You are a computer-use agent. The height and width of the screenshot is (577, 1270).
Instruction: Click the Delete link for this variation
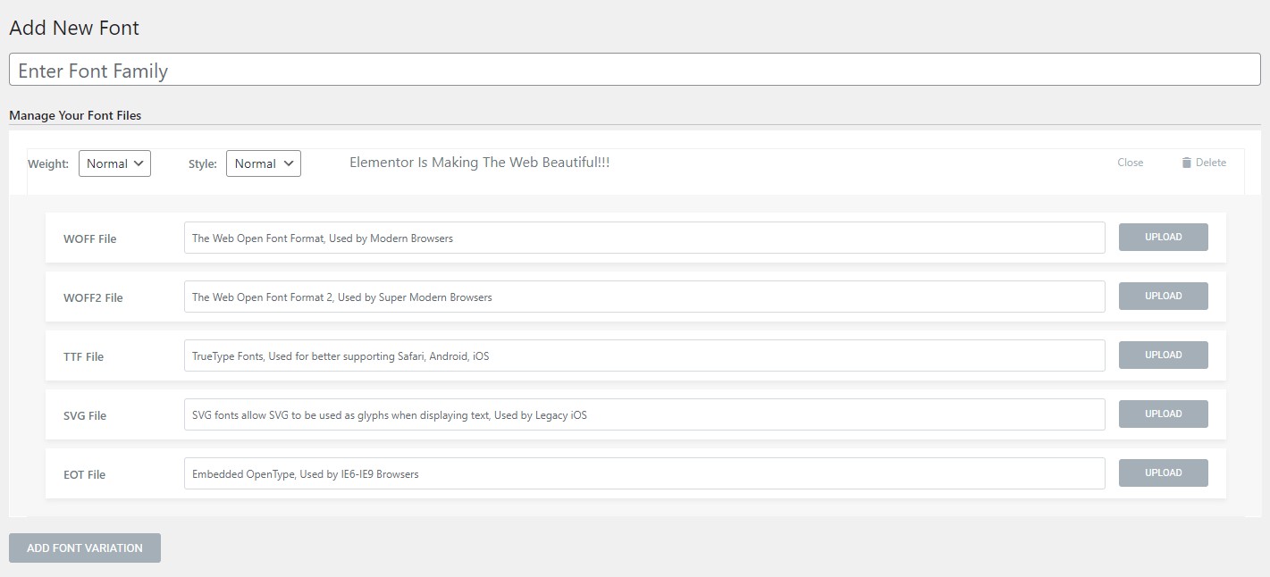pos(1210,163)
